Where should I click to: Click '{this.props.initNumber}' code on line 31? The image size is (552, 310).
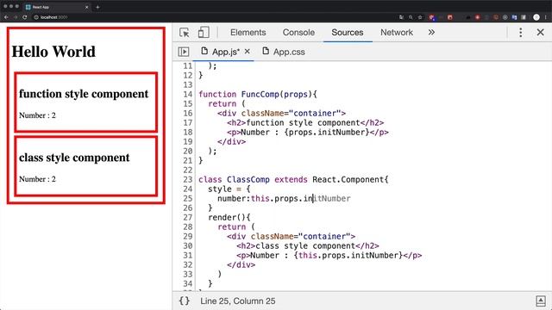[x=348, y=256]
